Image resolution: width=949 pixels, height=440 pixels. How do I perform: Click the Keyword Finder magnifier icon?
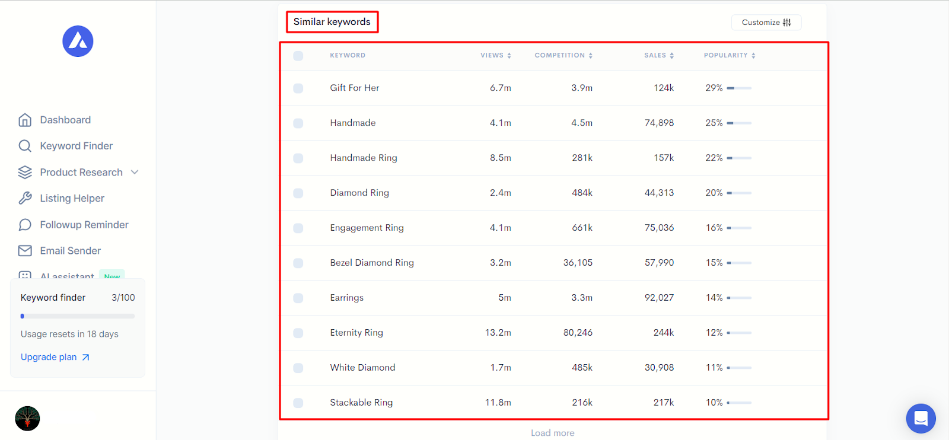tap(25, 146)
